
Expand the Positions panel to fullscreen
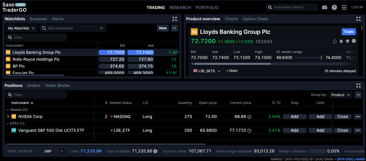click(358, 85)
